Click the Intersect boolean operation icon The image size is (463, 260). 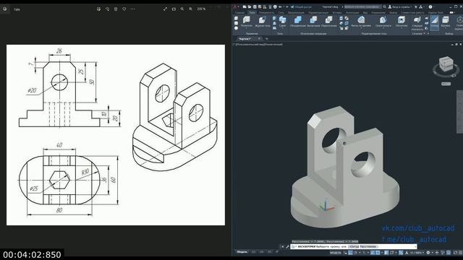tap(329, 19)
